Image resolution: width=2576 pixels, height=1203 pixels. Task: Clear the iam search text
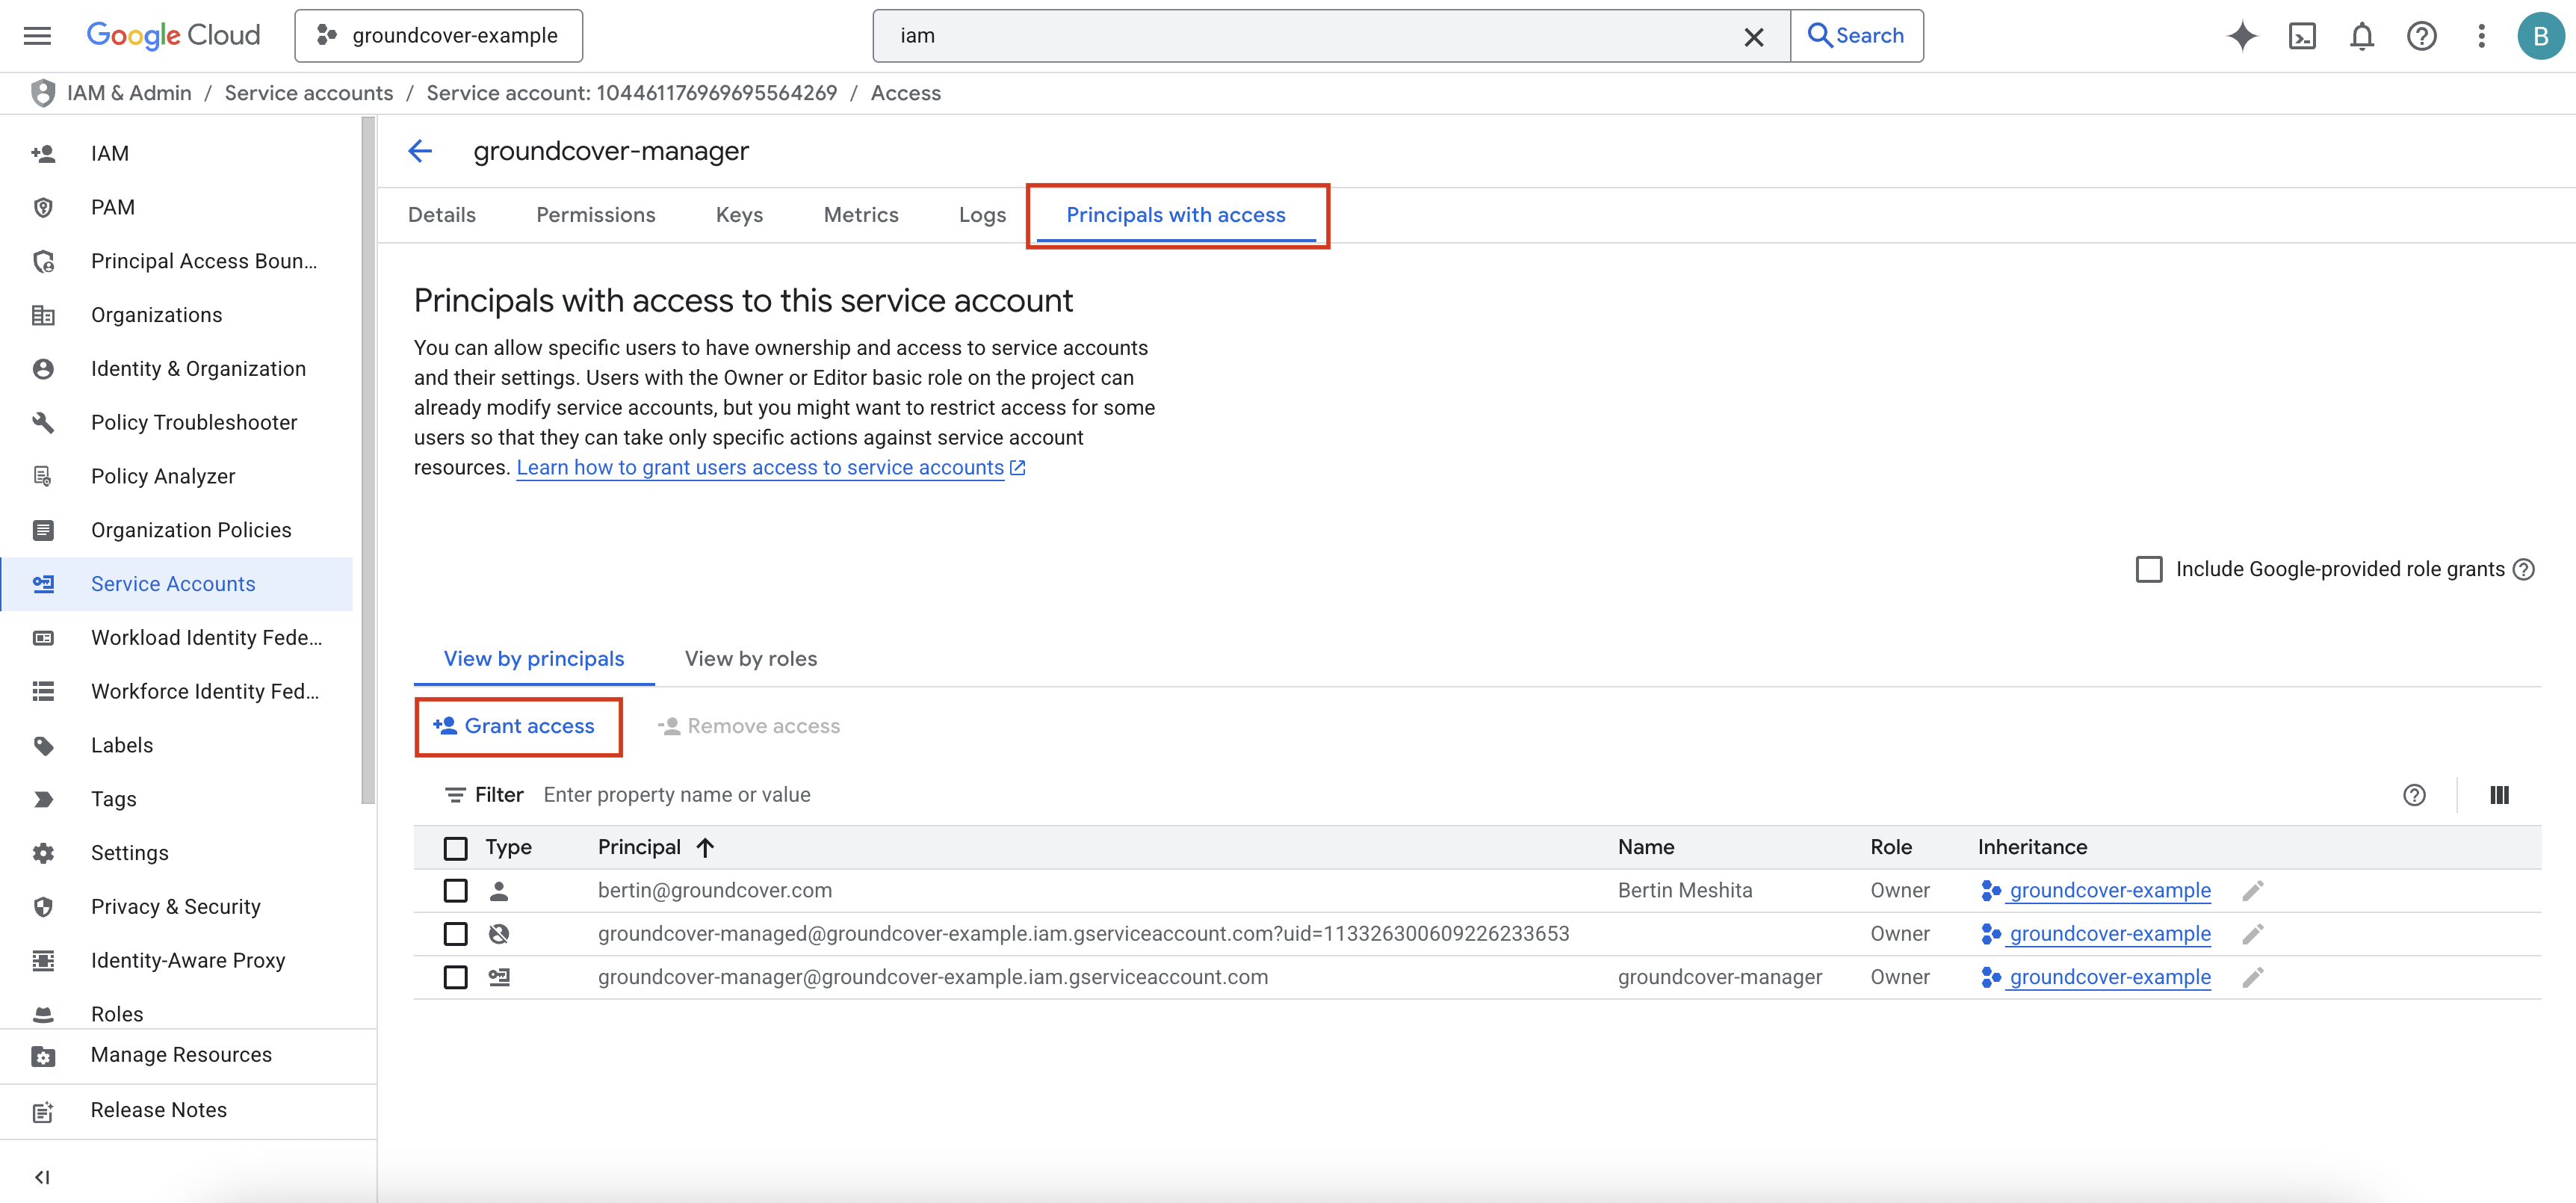click(x=1753, y=37)
